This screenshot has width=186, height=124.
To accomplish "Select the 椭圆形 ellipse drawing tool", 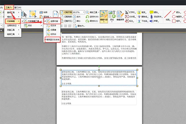I will [177, 17].
